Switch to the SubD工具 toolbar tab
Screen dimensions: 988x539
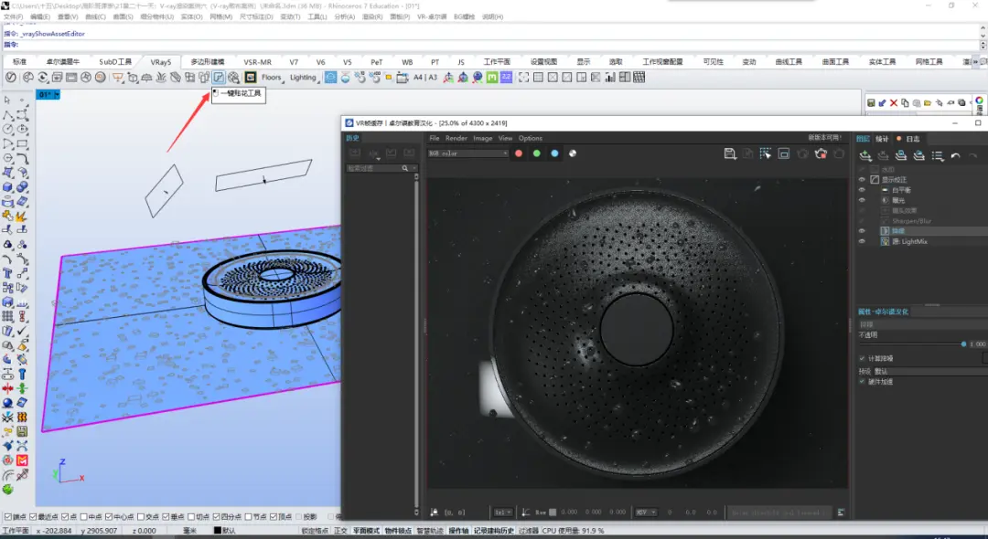115,61
